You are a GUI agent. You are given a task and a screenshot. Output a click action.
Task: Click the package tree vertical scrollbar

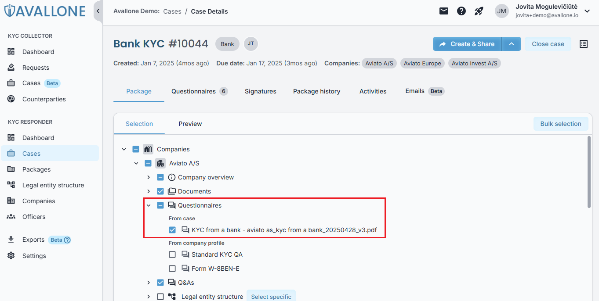point(589,172)
